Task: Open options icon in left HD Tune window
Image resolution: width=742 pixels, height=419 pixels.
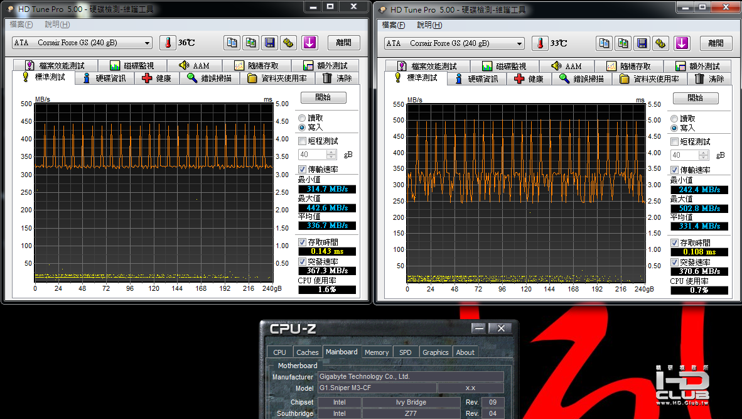Action: tap(288, 43)
